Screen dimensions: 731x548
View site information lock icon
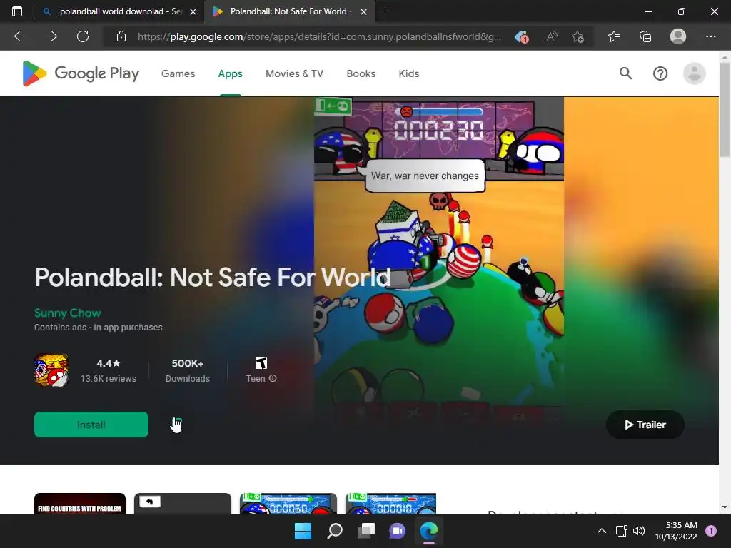point(121,36)
